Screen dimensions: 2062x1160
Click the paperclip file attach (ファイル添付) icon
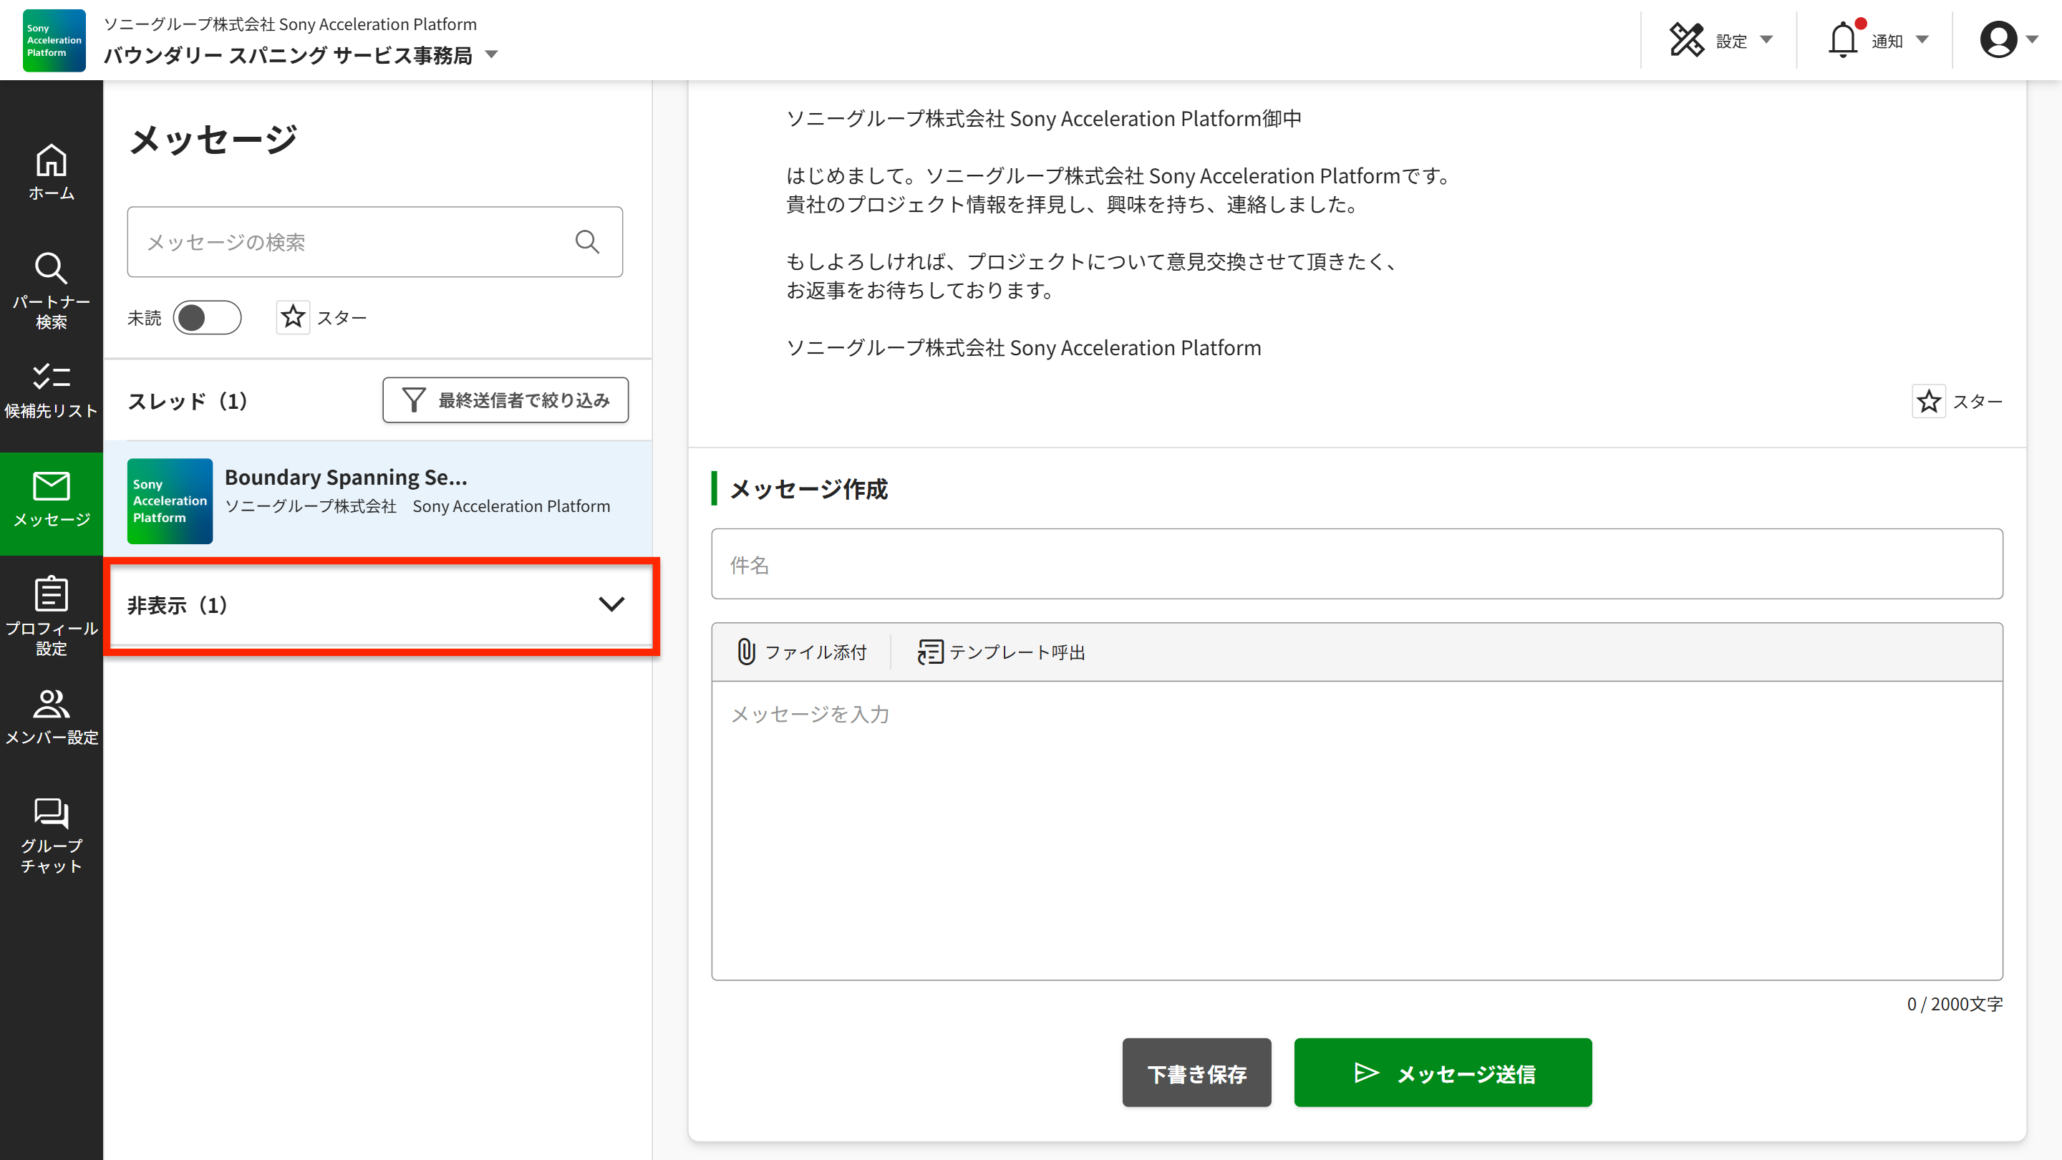point(746,652)
